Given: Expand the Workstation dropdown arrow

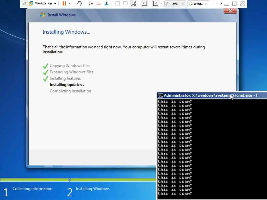Looking at the screenshot, I should click(55, 4).
